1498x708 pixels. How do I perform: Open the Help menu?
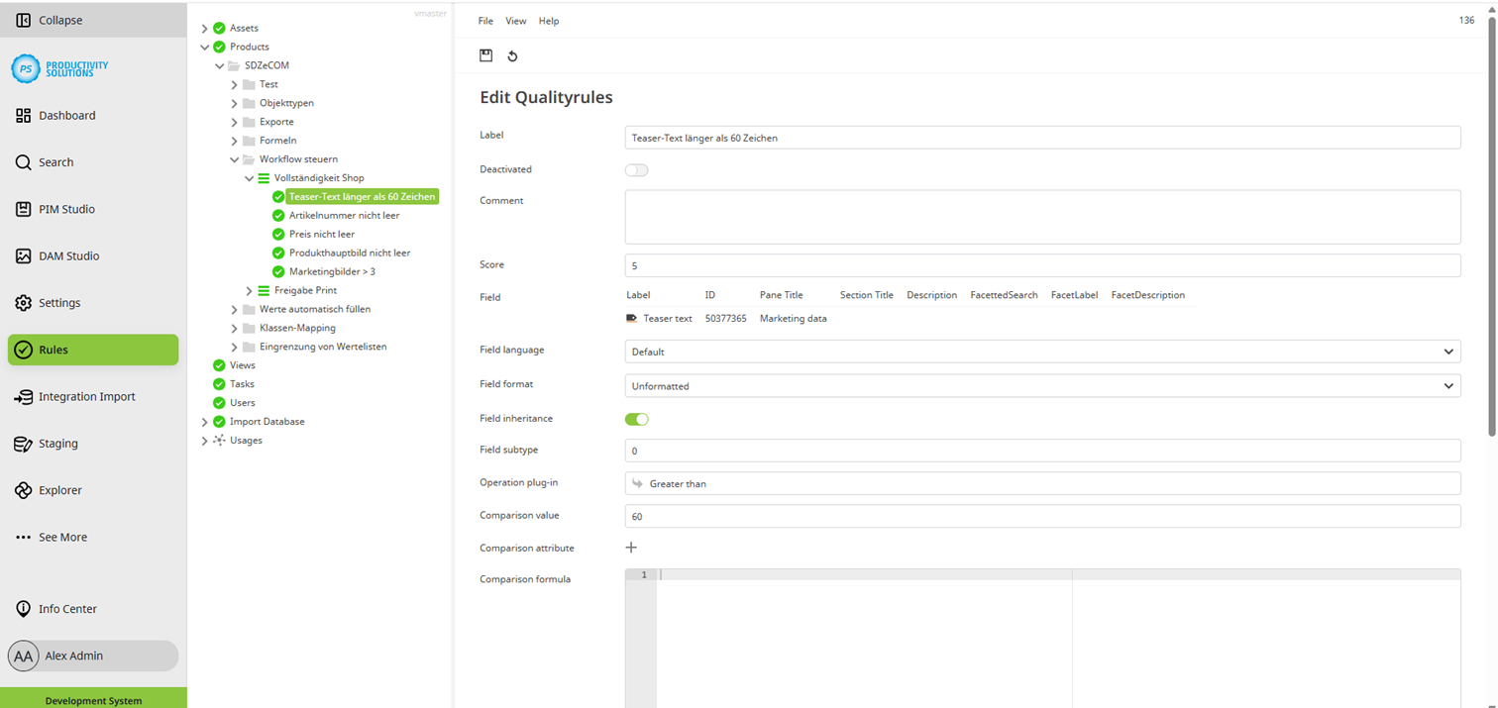[x=549, y=21]
